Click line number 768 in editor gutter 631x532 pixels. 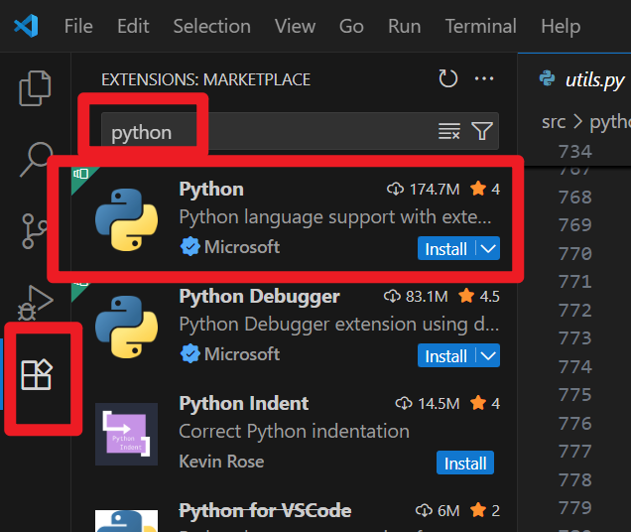575,197
